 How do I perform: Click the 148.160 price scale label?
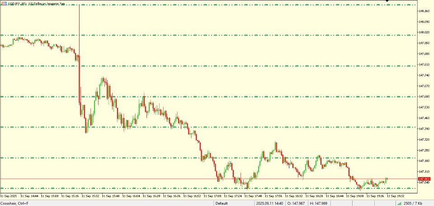(425, 11)
